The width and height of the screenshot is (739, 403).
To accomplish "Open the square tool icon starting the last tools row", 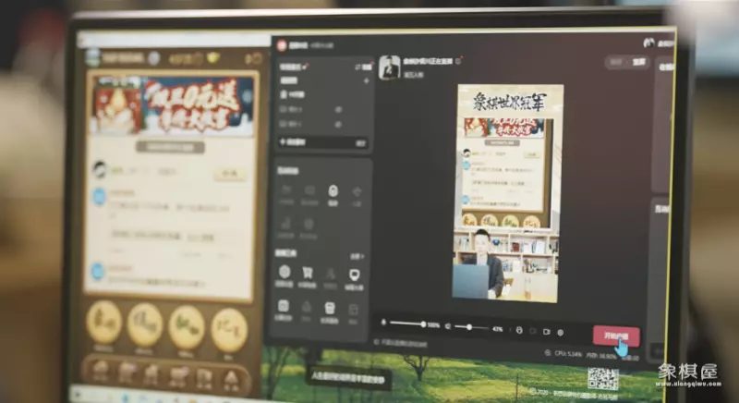I will pyautogui.click(x=284, y=310).
